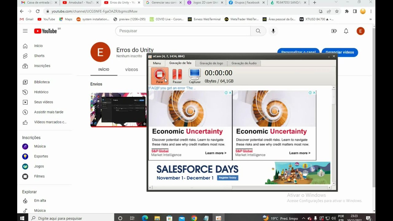
Task: Click the Capturar screenshot icon in oCam
Action: click(195, 76)
